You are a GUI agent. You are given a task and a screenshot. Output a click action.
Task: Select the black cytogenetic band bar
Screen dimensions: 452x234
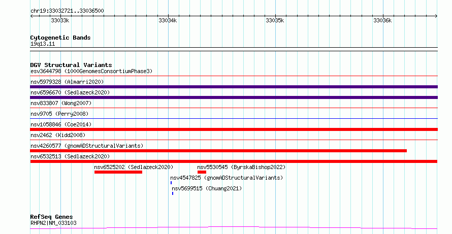234,49
